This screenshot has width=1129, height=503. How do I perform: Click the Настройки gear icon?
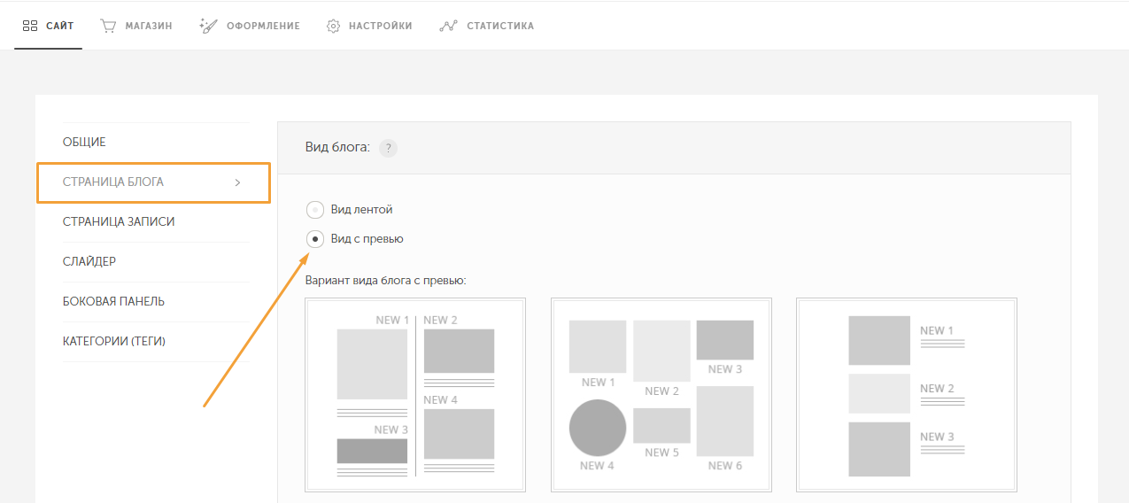pyautogui.click(x=333, y=26)
